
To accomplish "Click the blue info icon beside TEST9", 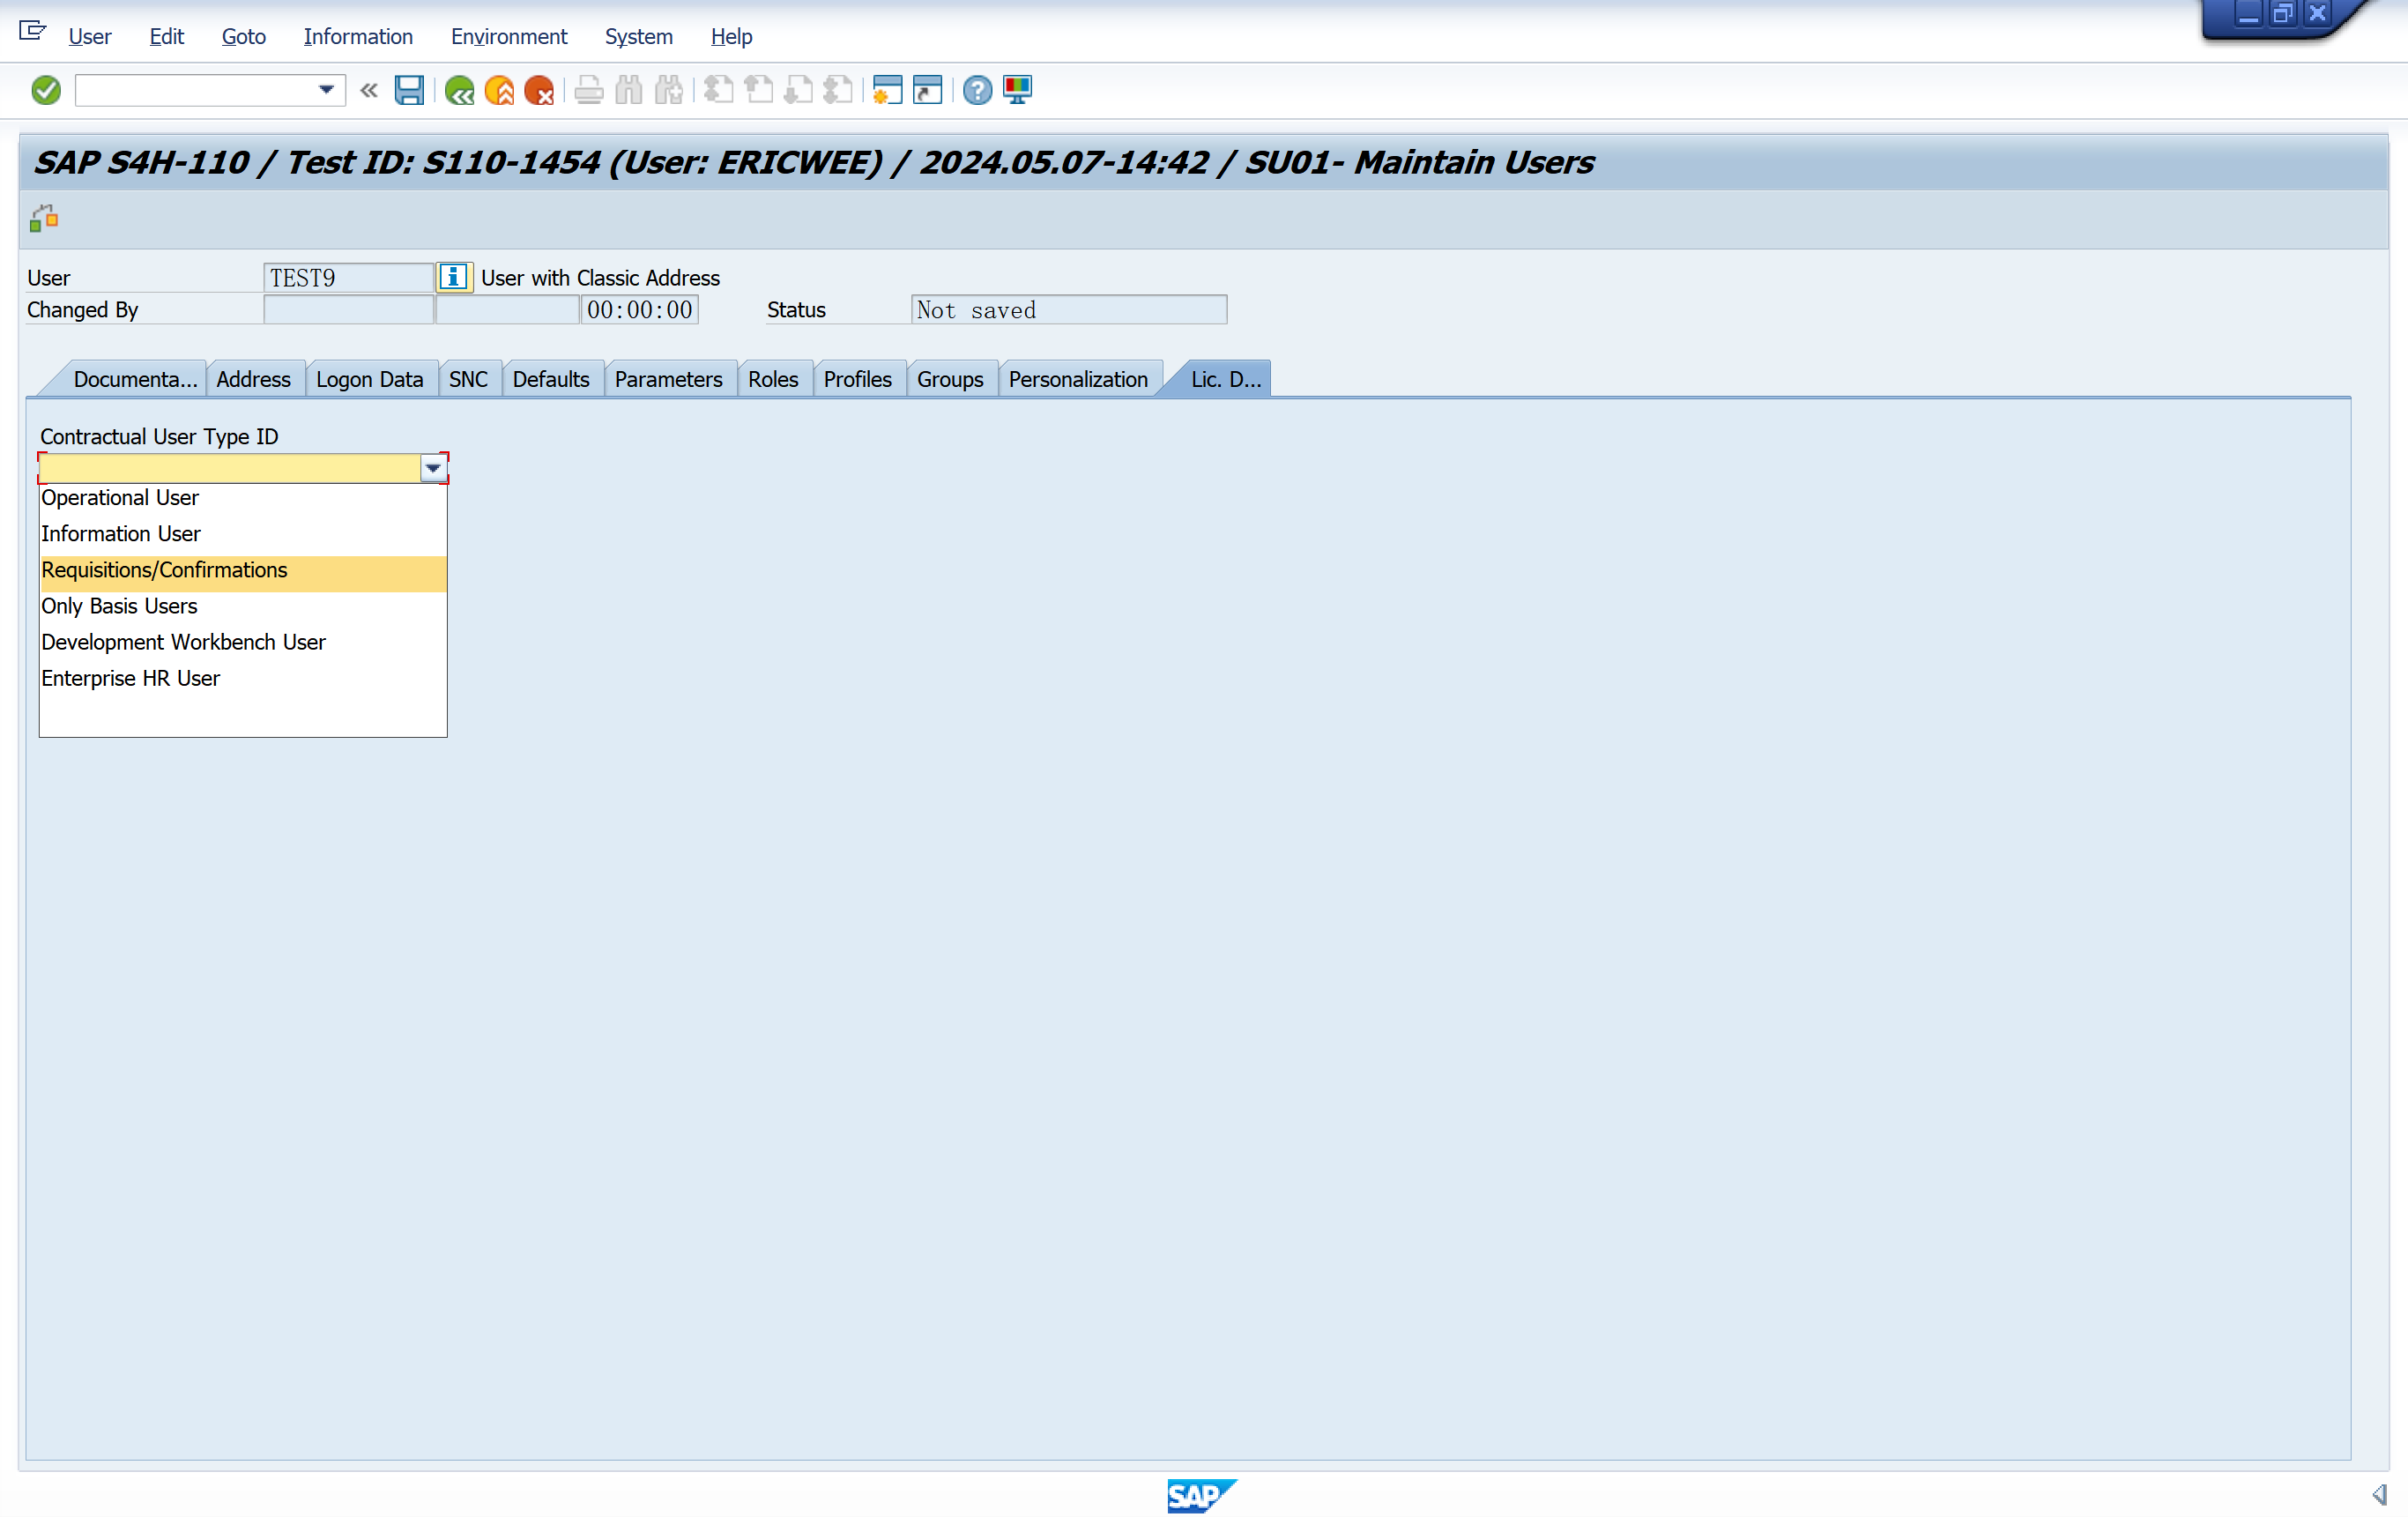I will pyautogui.click(x=454, y=277).
